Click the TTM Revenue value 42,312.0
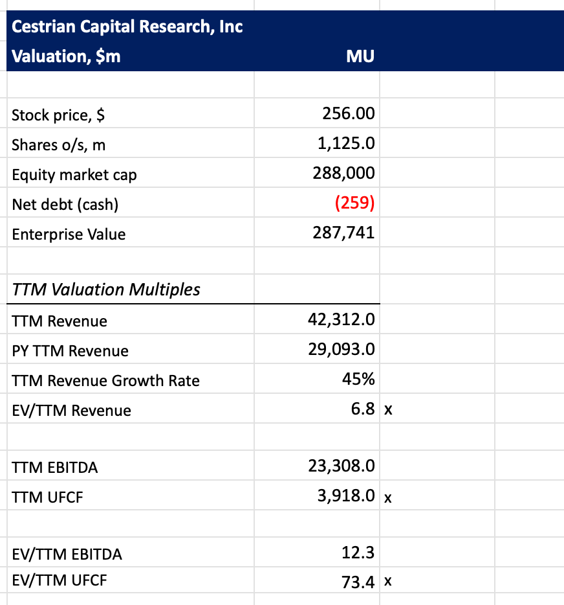 [x=342, y=320]
